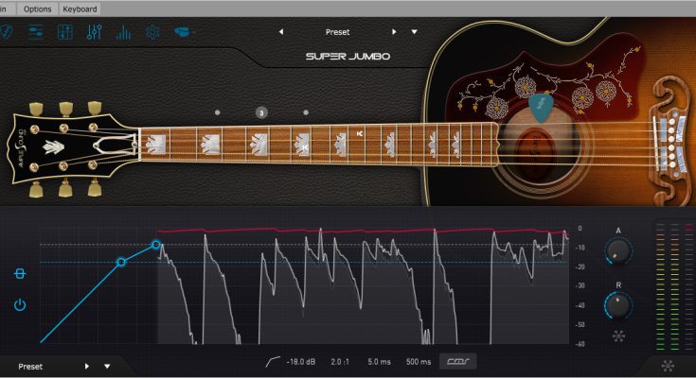Image resolution: width=696 pixels, height=378 pixels.
Task: Open the mixer faders FX icon
Action: (x=94, y=32)
